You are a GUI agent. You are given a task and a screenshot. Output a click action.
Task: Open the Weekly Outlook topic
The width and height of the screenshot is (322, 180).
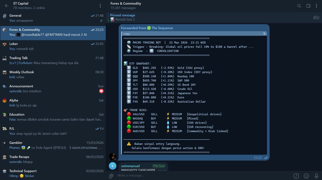(x=53, y=75)
